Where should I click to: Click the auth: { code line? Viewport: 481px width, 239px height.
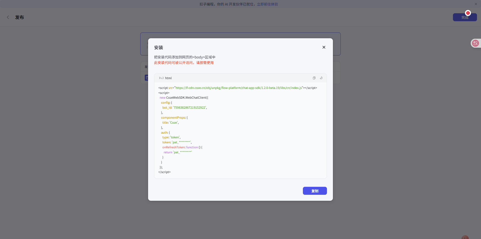[x=165, y=133]
